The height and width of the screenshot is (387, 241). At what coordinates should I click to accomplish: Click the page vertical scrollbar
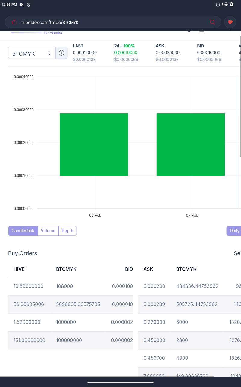click(x=240, y=97)
